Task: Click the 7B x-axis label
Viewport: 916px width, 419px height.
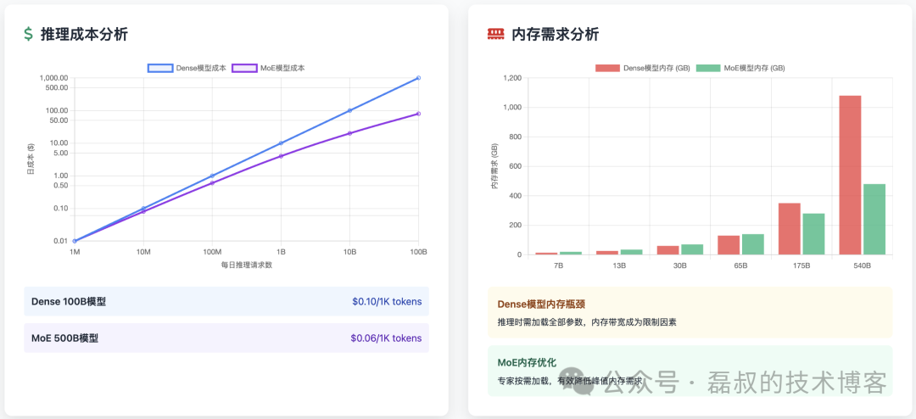Action: [x=558, y=265]
